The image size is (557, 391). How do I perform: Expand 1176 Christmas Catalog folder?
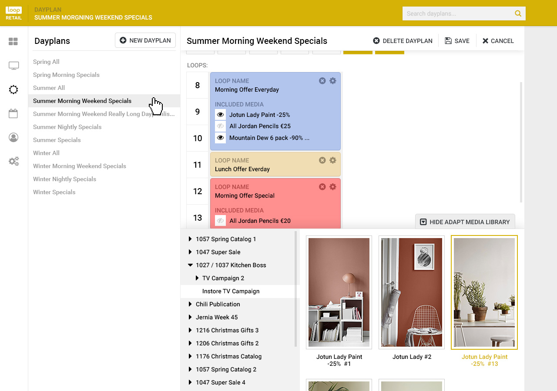[x=190, y=356]
